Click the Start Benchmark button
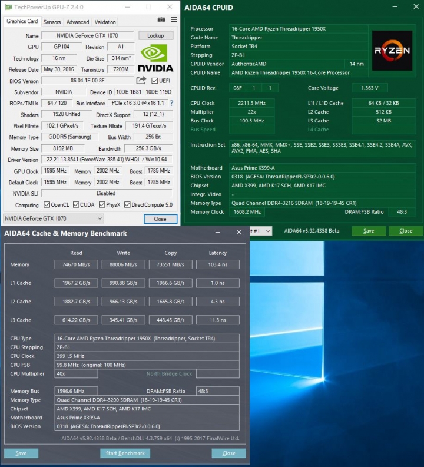 [x=125, y=453]
